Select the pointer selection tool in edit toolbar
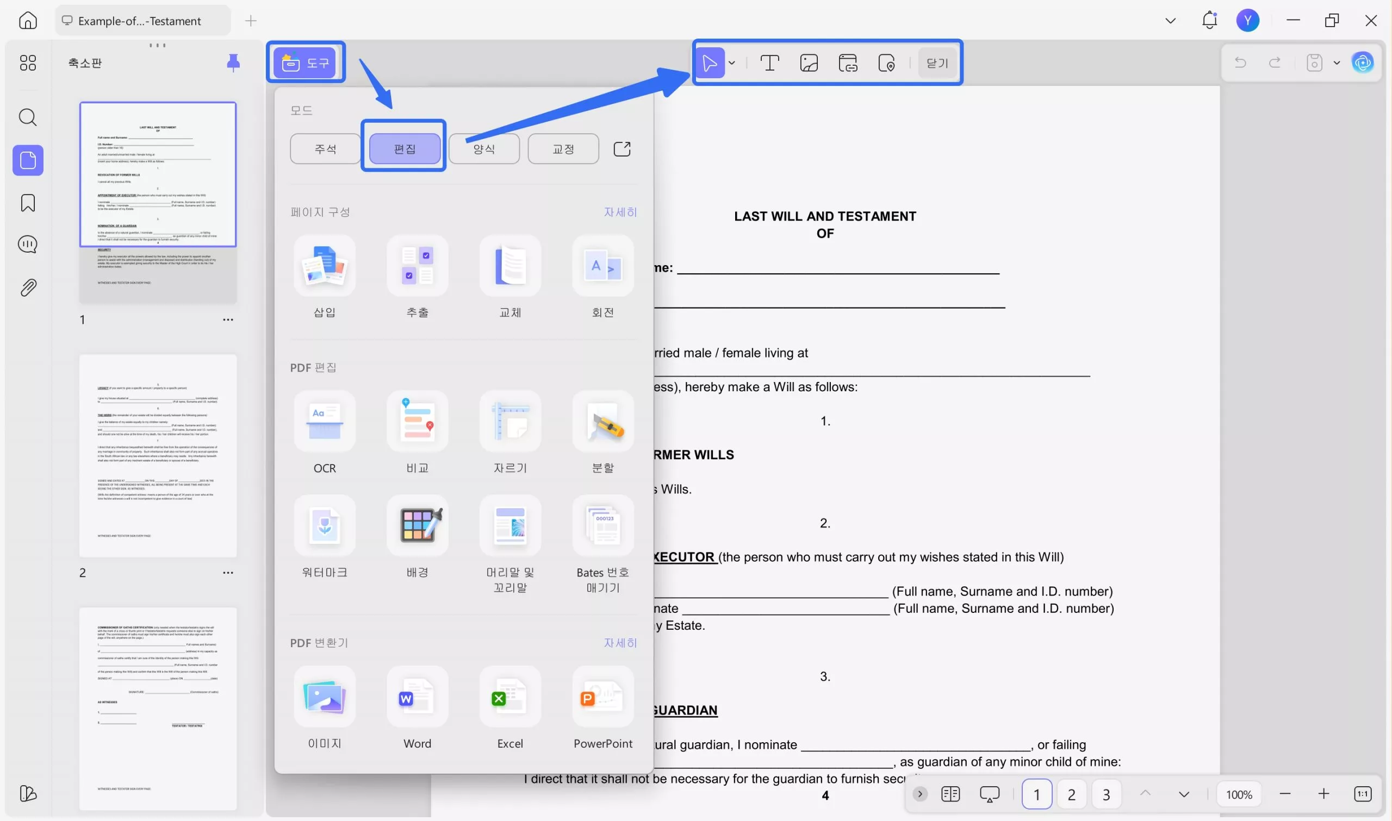Viewport: 1392px width, 821px height. pyautogui.click(x=710, y=62)
